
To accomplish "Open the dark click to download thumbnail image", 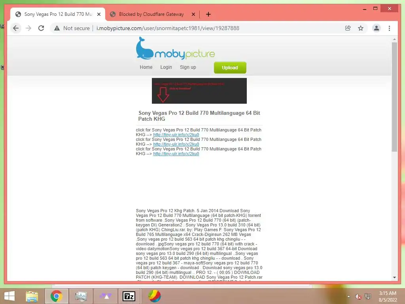I will (199, 91).
